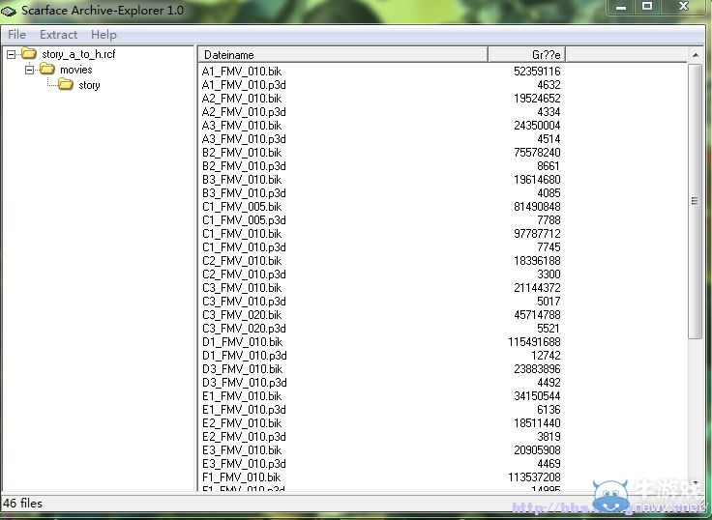
Task: Collapse the movies folder node
Action: click(29, 70)
